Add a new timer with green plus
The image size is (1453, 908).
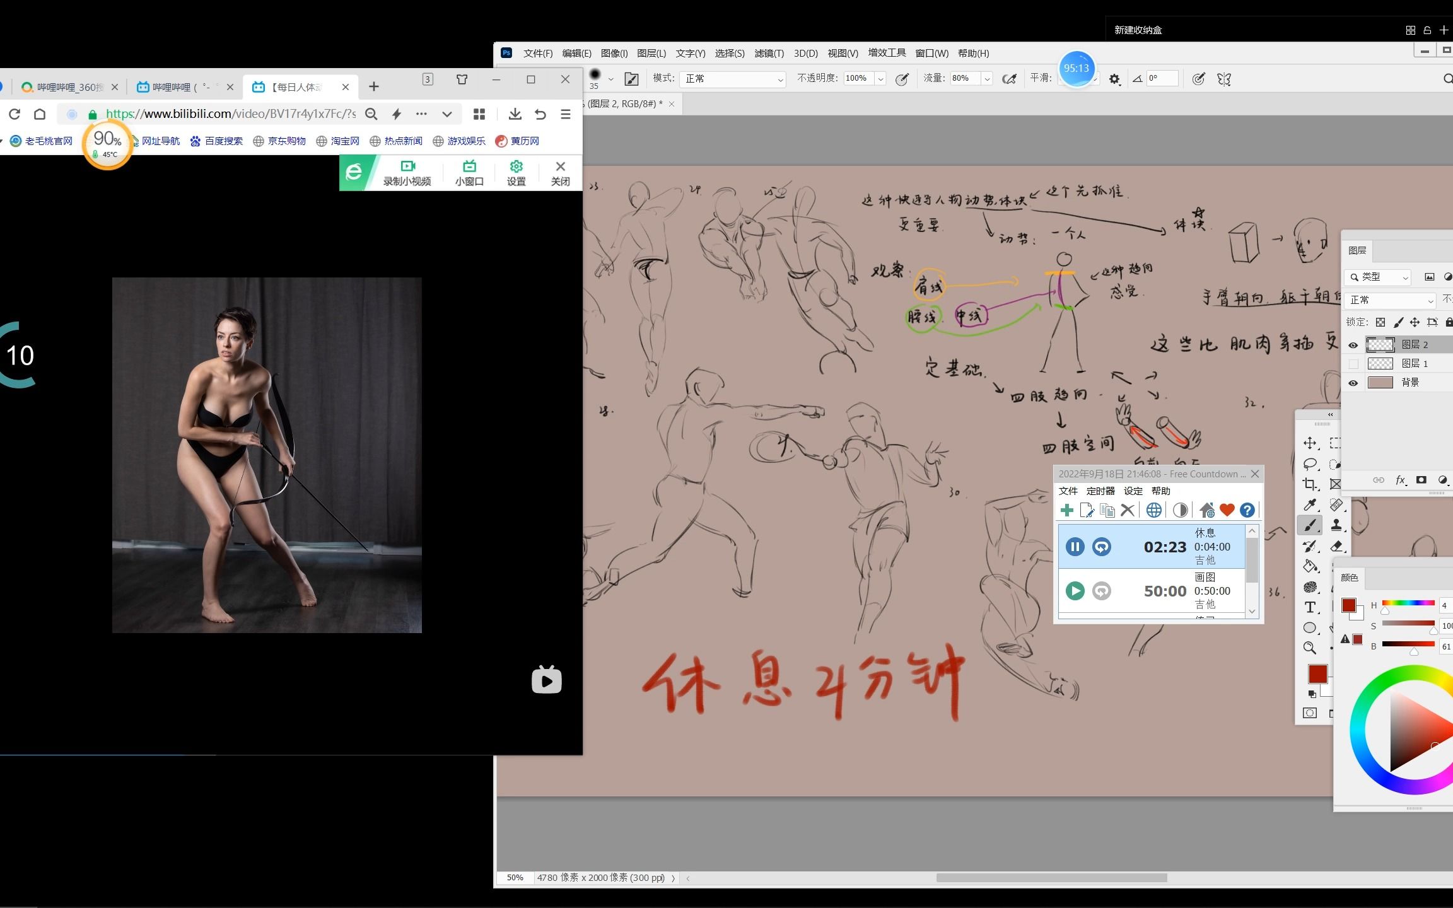[1066, 510]
